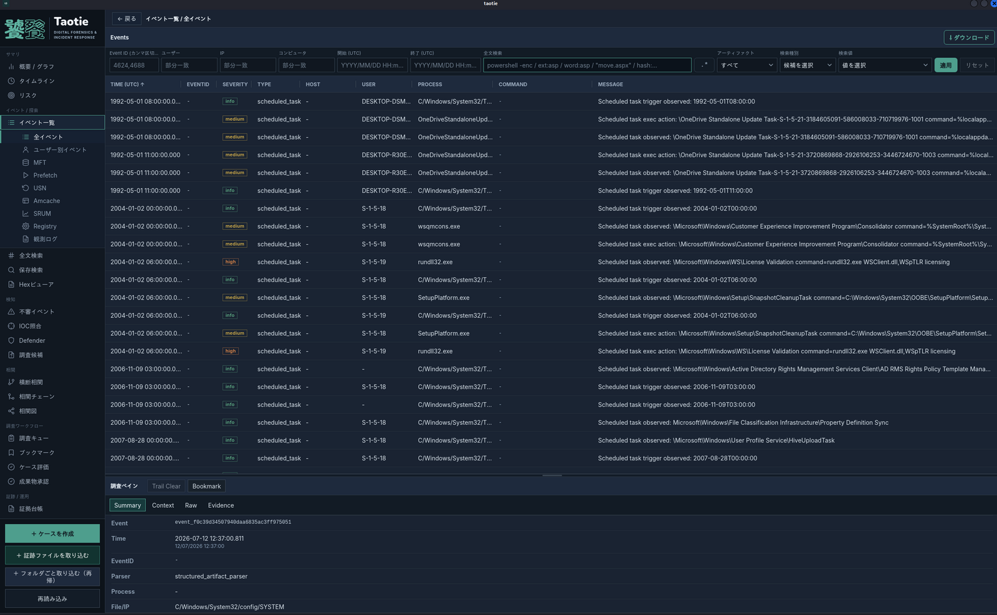Click 適用 apply button
Screen dimensions: 997x615
click(x=946, y=65)
